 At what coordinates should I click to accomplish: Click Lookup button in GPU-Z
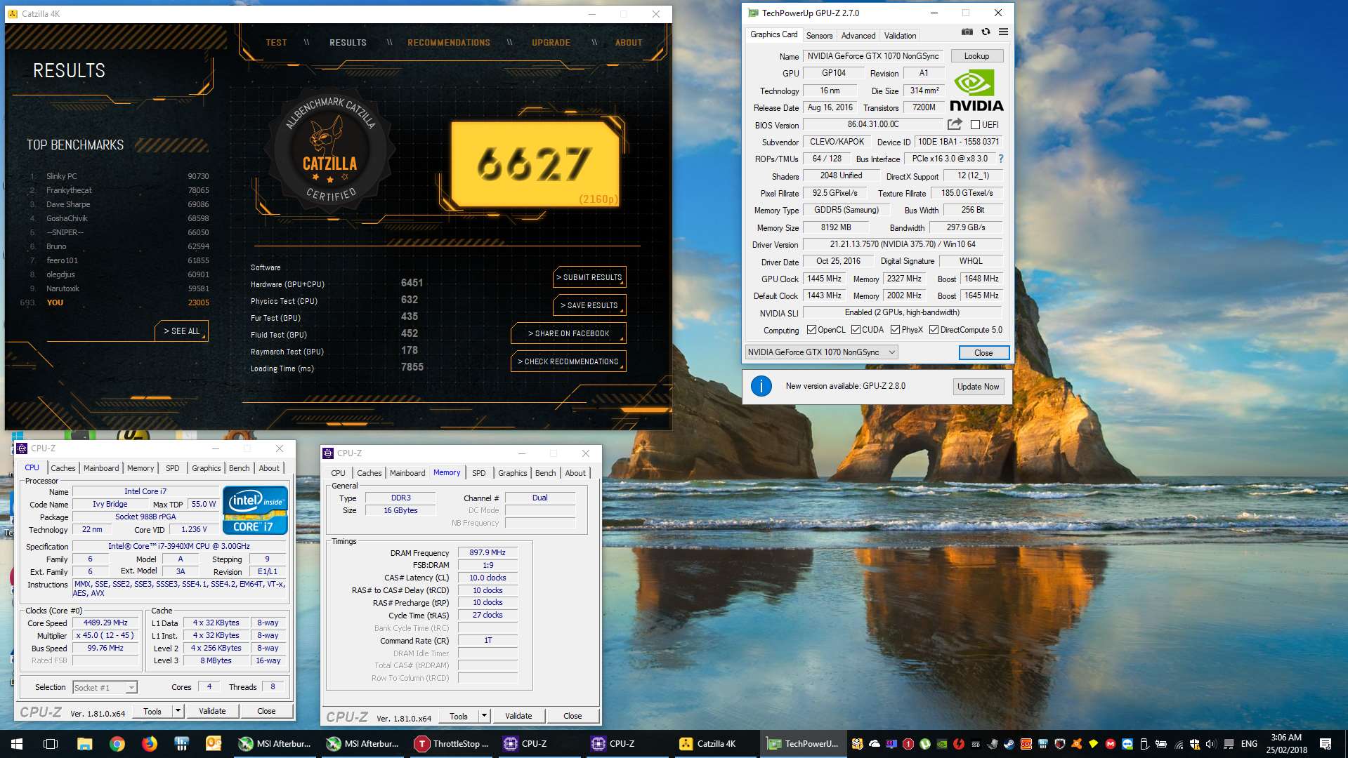point(976,56)
